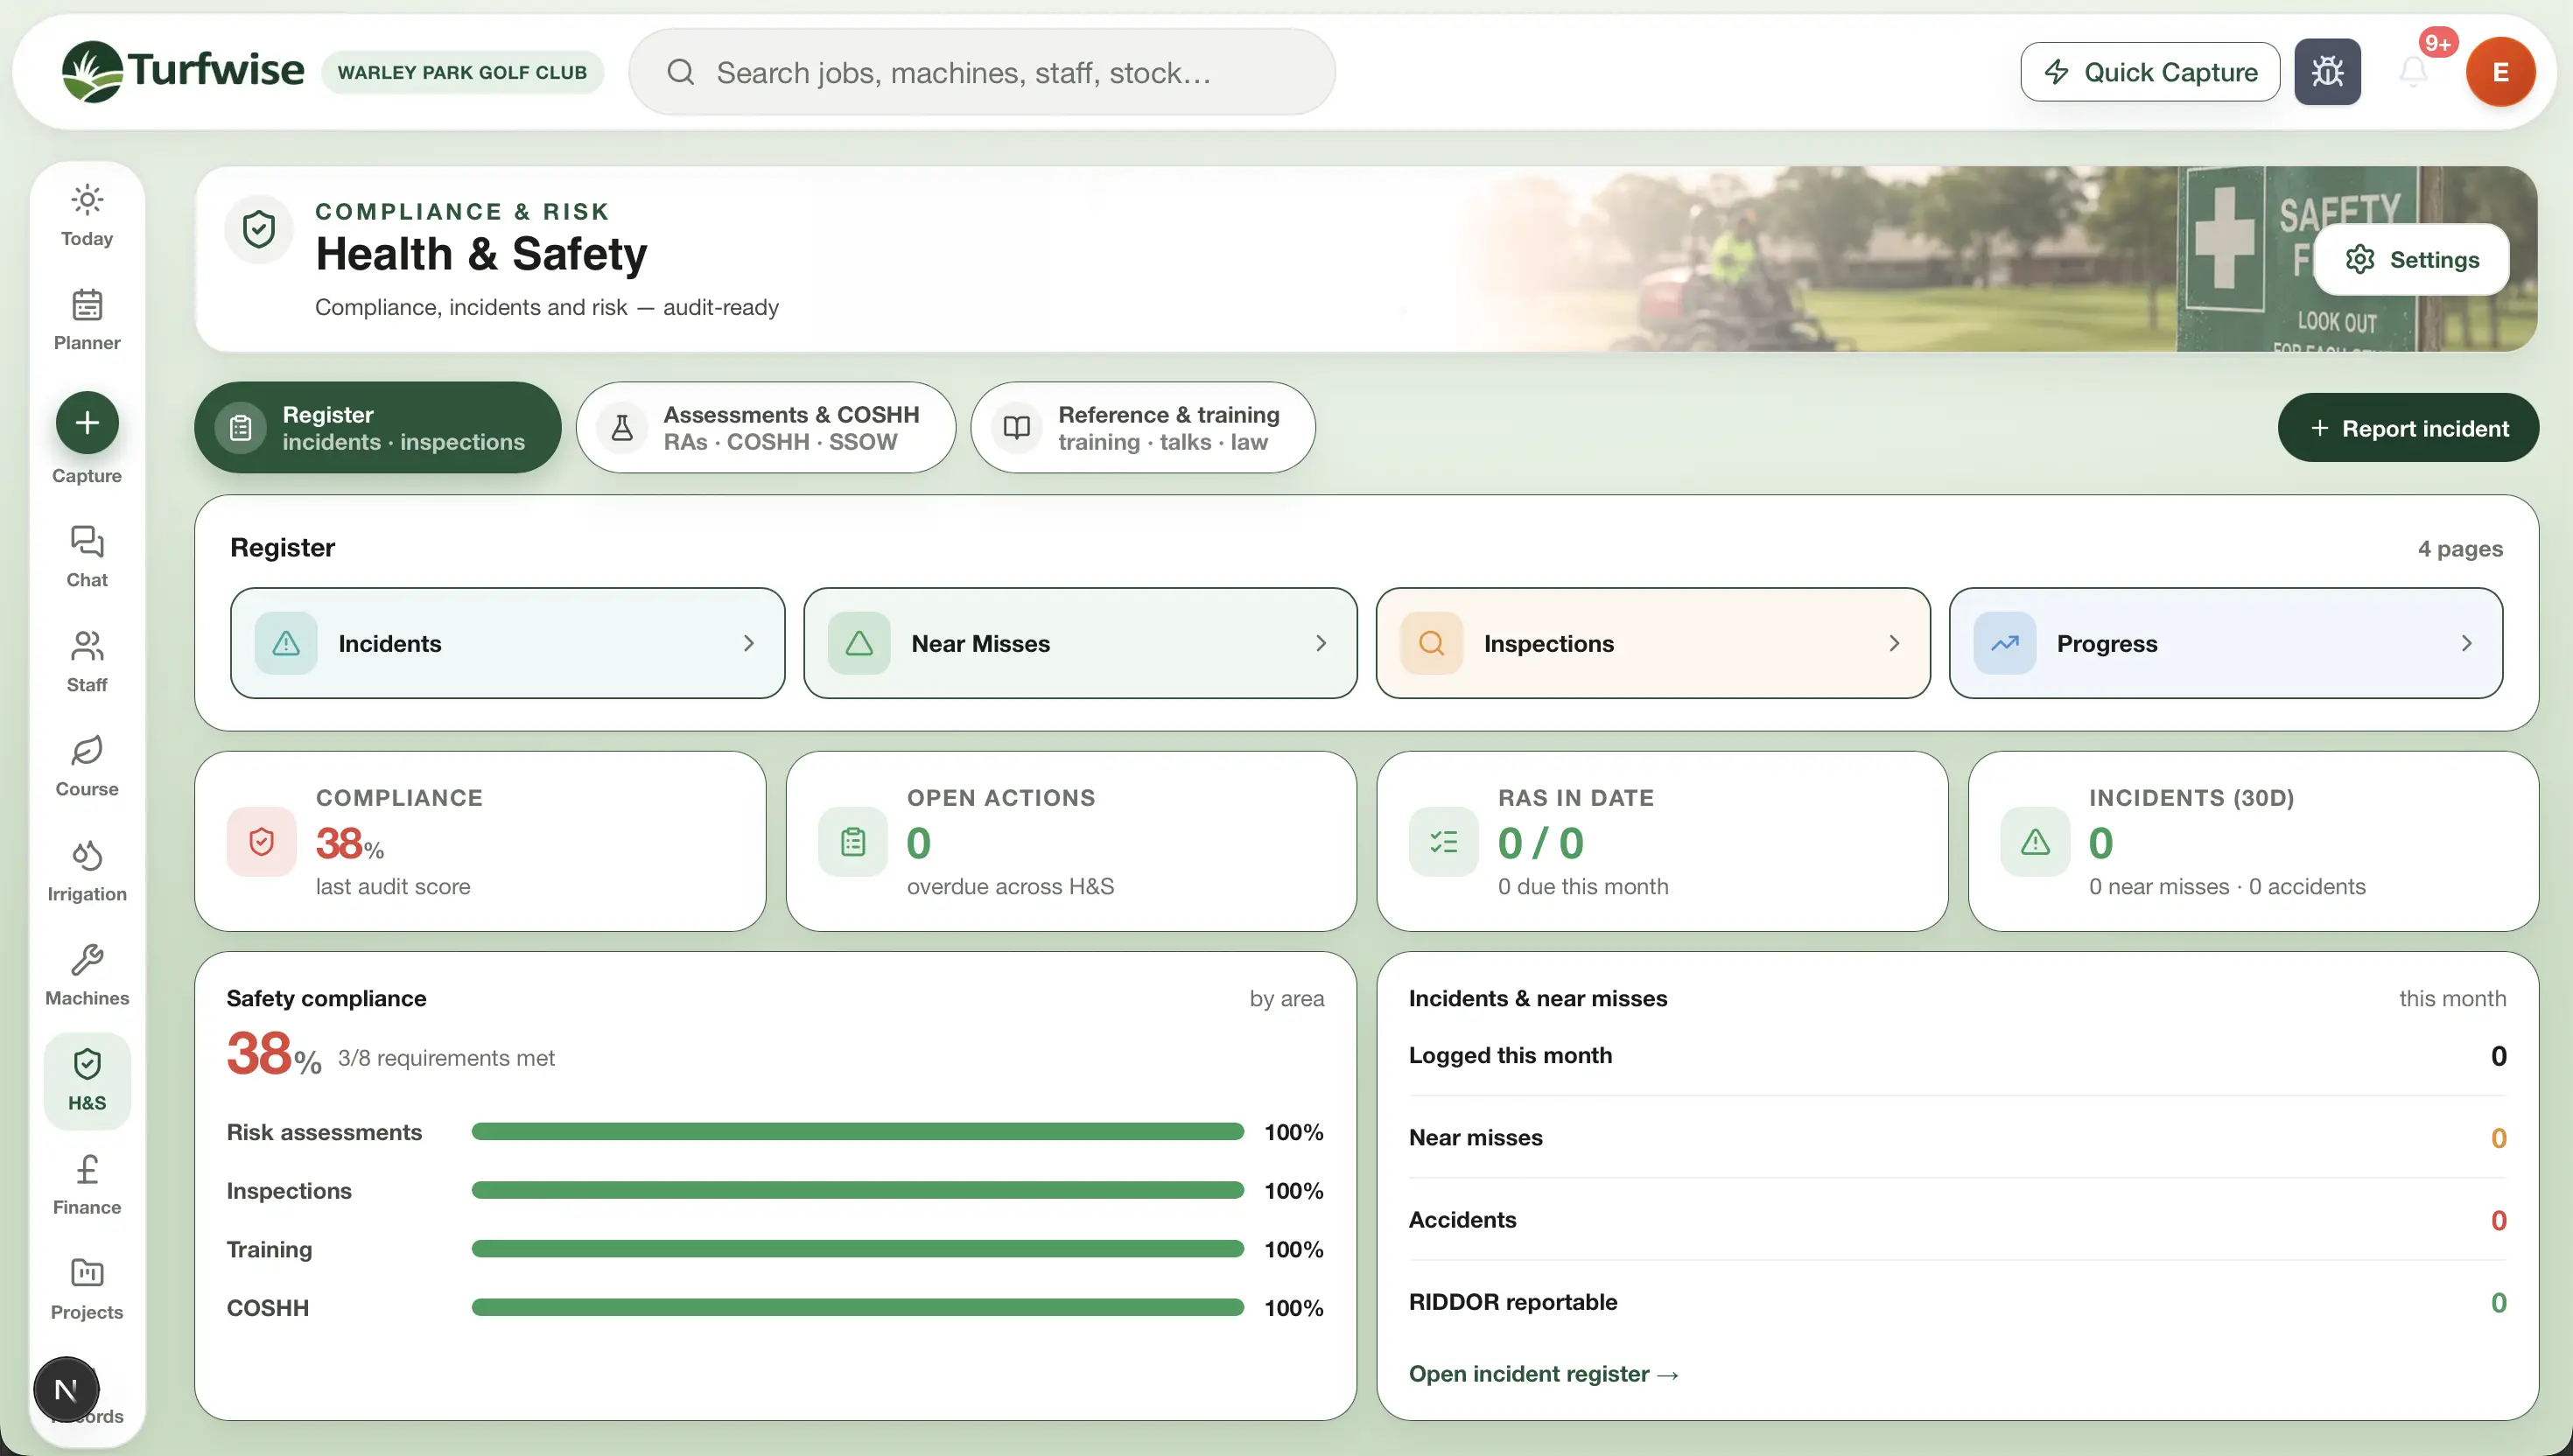Screen dimensions: 2573x1456
Task: Click Report incident button
Action: pyautogui.click(x=2408, y=428)
